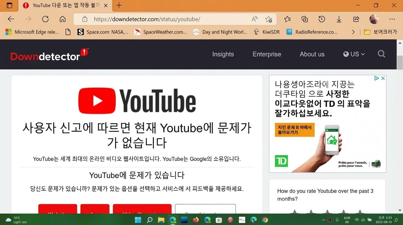Expand hidden bookmarks with the chevron arrow
Image resolution: width=403 pixels, height=225 pixels.
[x=353, y=32]
